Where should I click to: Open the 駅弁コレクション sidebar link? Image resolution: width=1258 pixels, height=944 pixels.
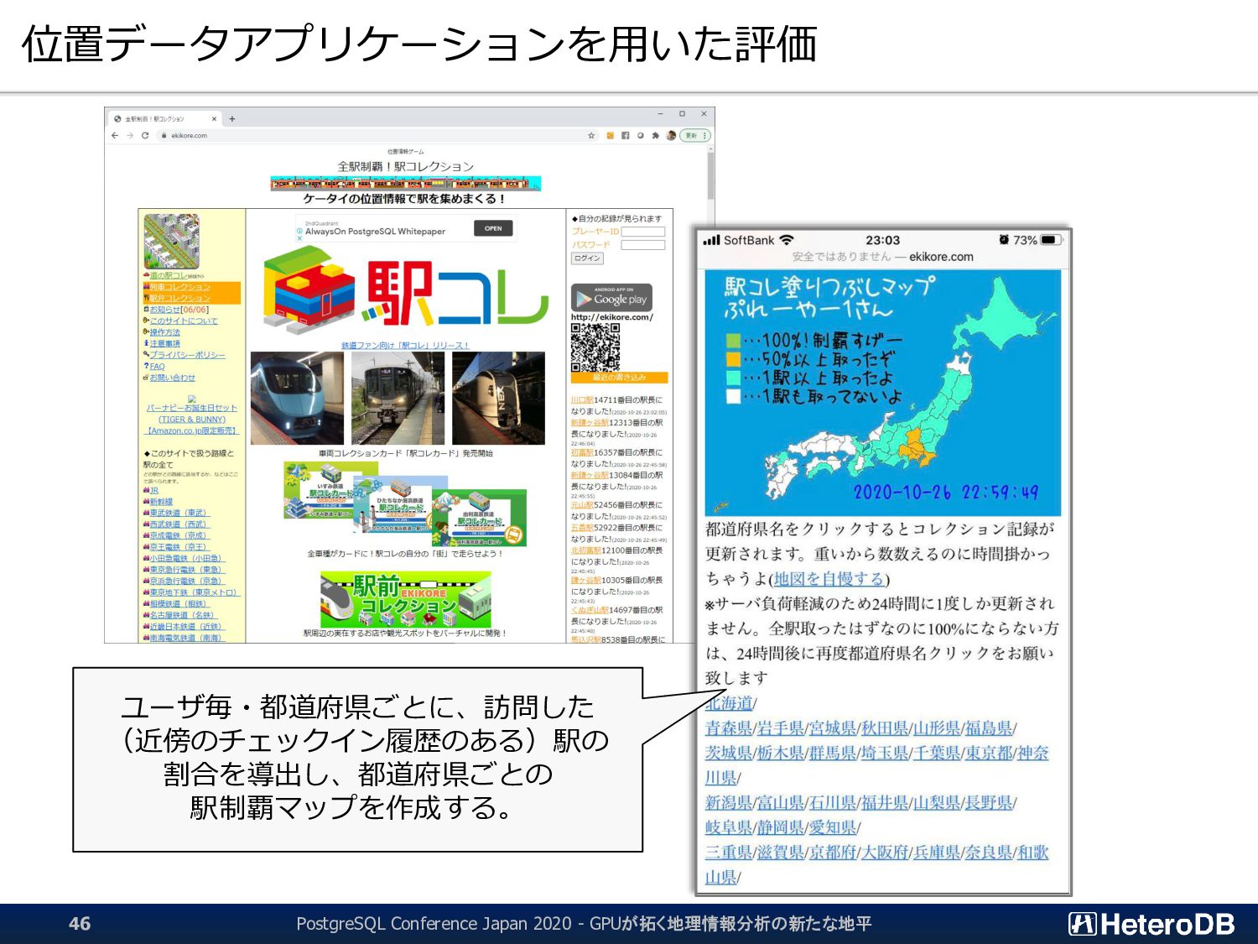[x=180, y=298]
